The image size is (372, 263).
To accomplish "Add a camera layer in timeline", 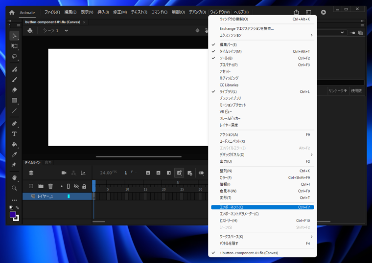I will pyautogui.click(x=64, y=173).
